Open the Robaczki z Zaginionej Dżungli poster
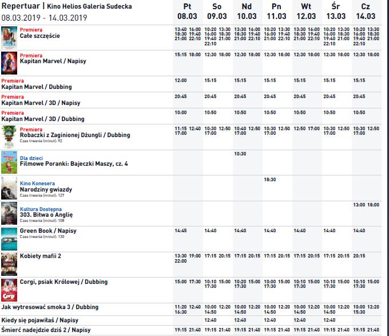 pyautogui.click(x=9, y=137)
